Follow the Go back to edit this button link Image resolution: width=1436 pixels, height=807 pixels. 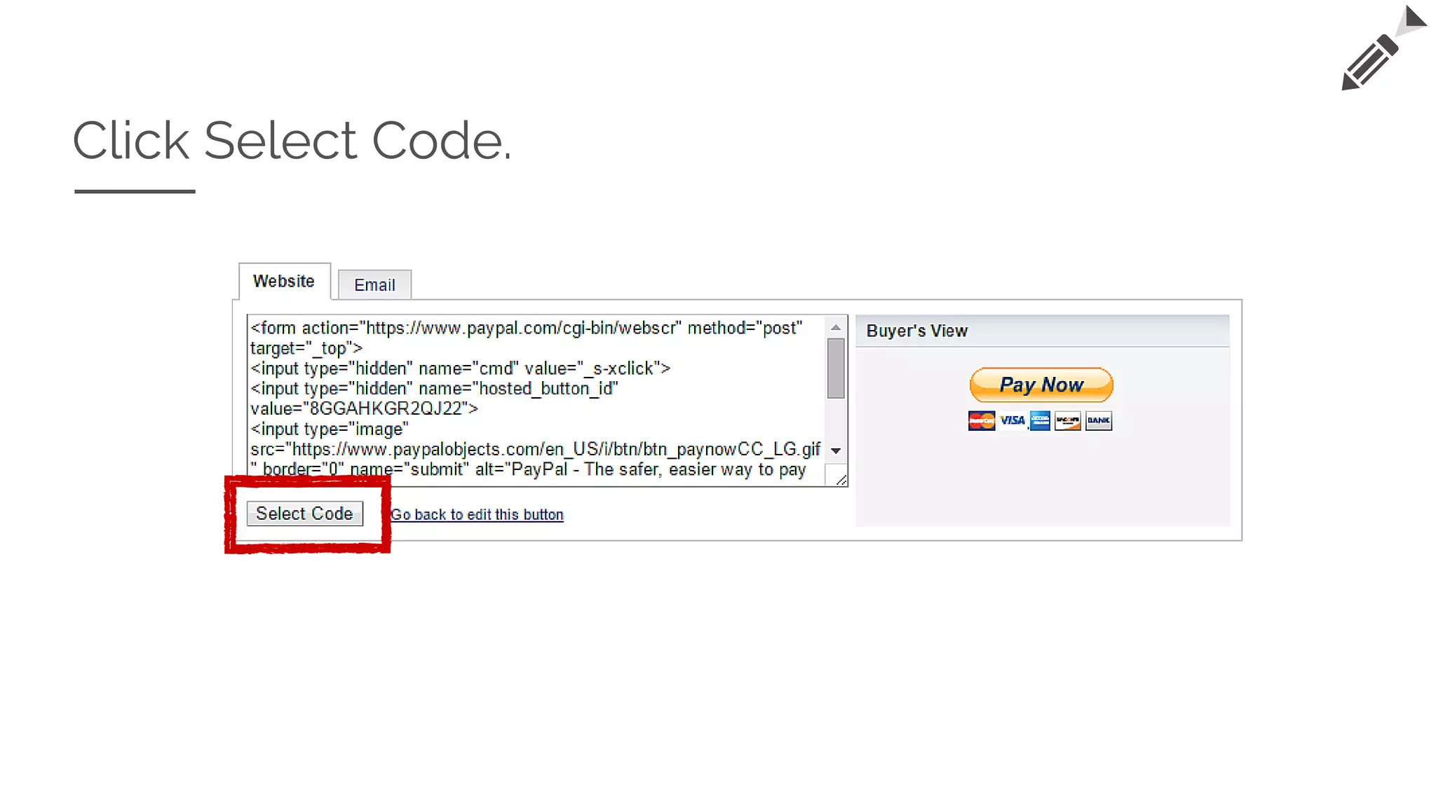point(477,515)
